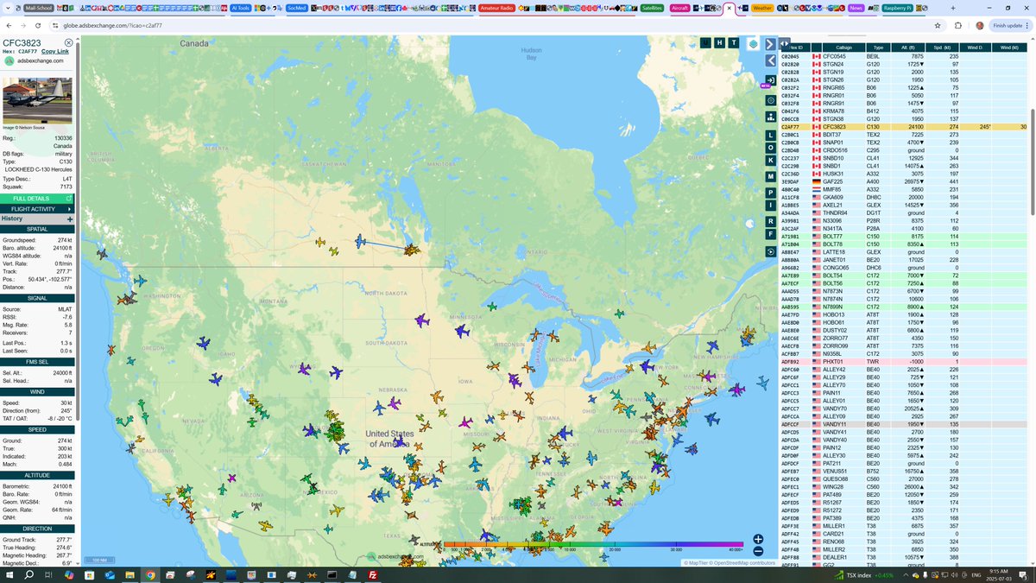Sort table by Alt. (ft) column

click(x=910, y=47)
